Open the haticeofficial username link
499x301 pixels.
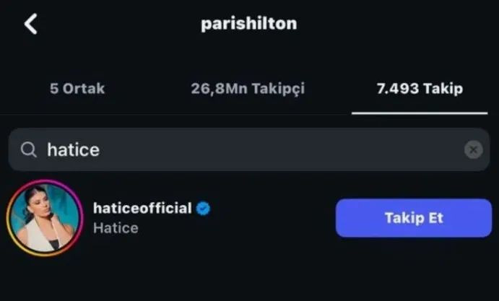pyautogui.click(x=142, y=209)
